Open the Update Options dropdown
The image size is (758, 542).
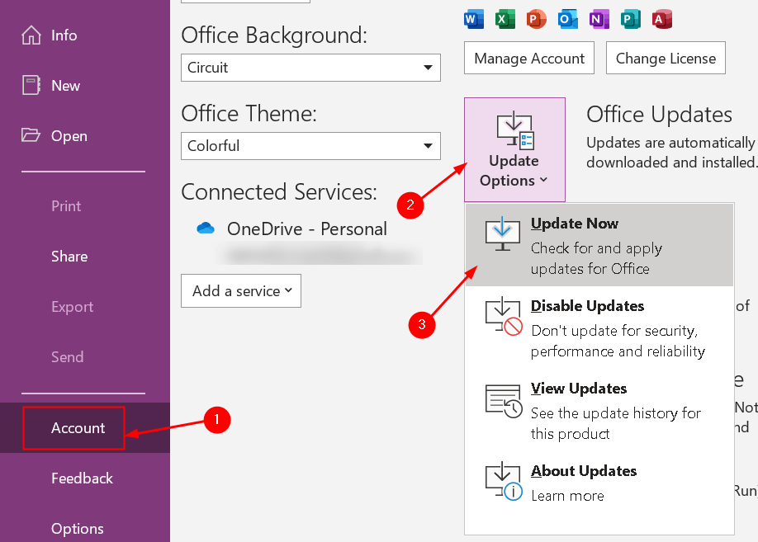[x=514, y=148]
